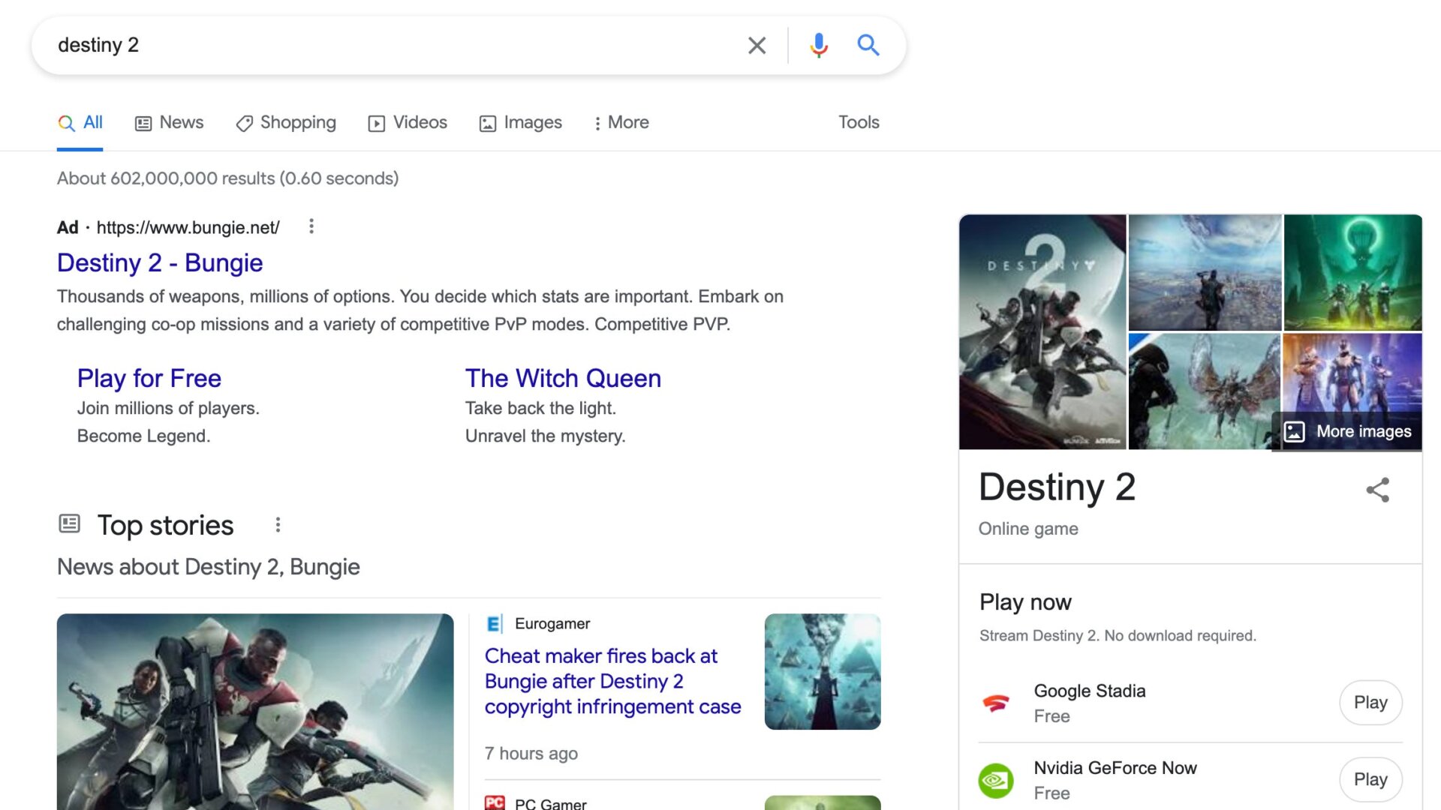Click the Eurogamer site icon
This screenshot has height=810, width=1441.
[x=493, y=623]
